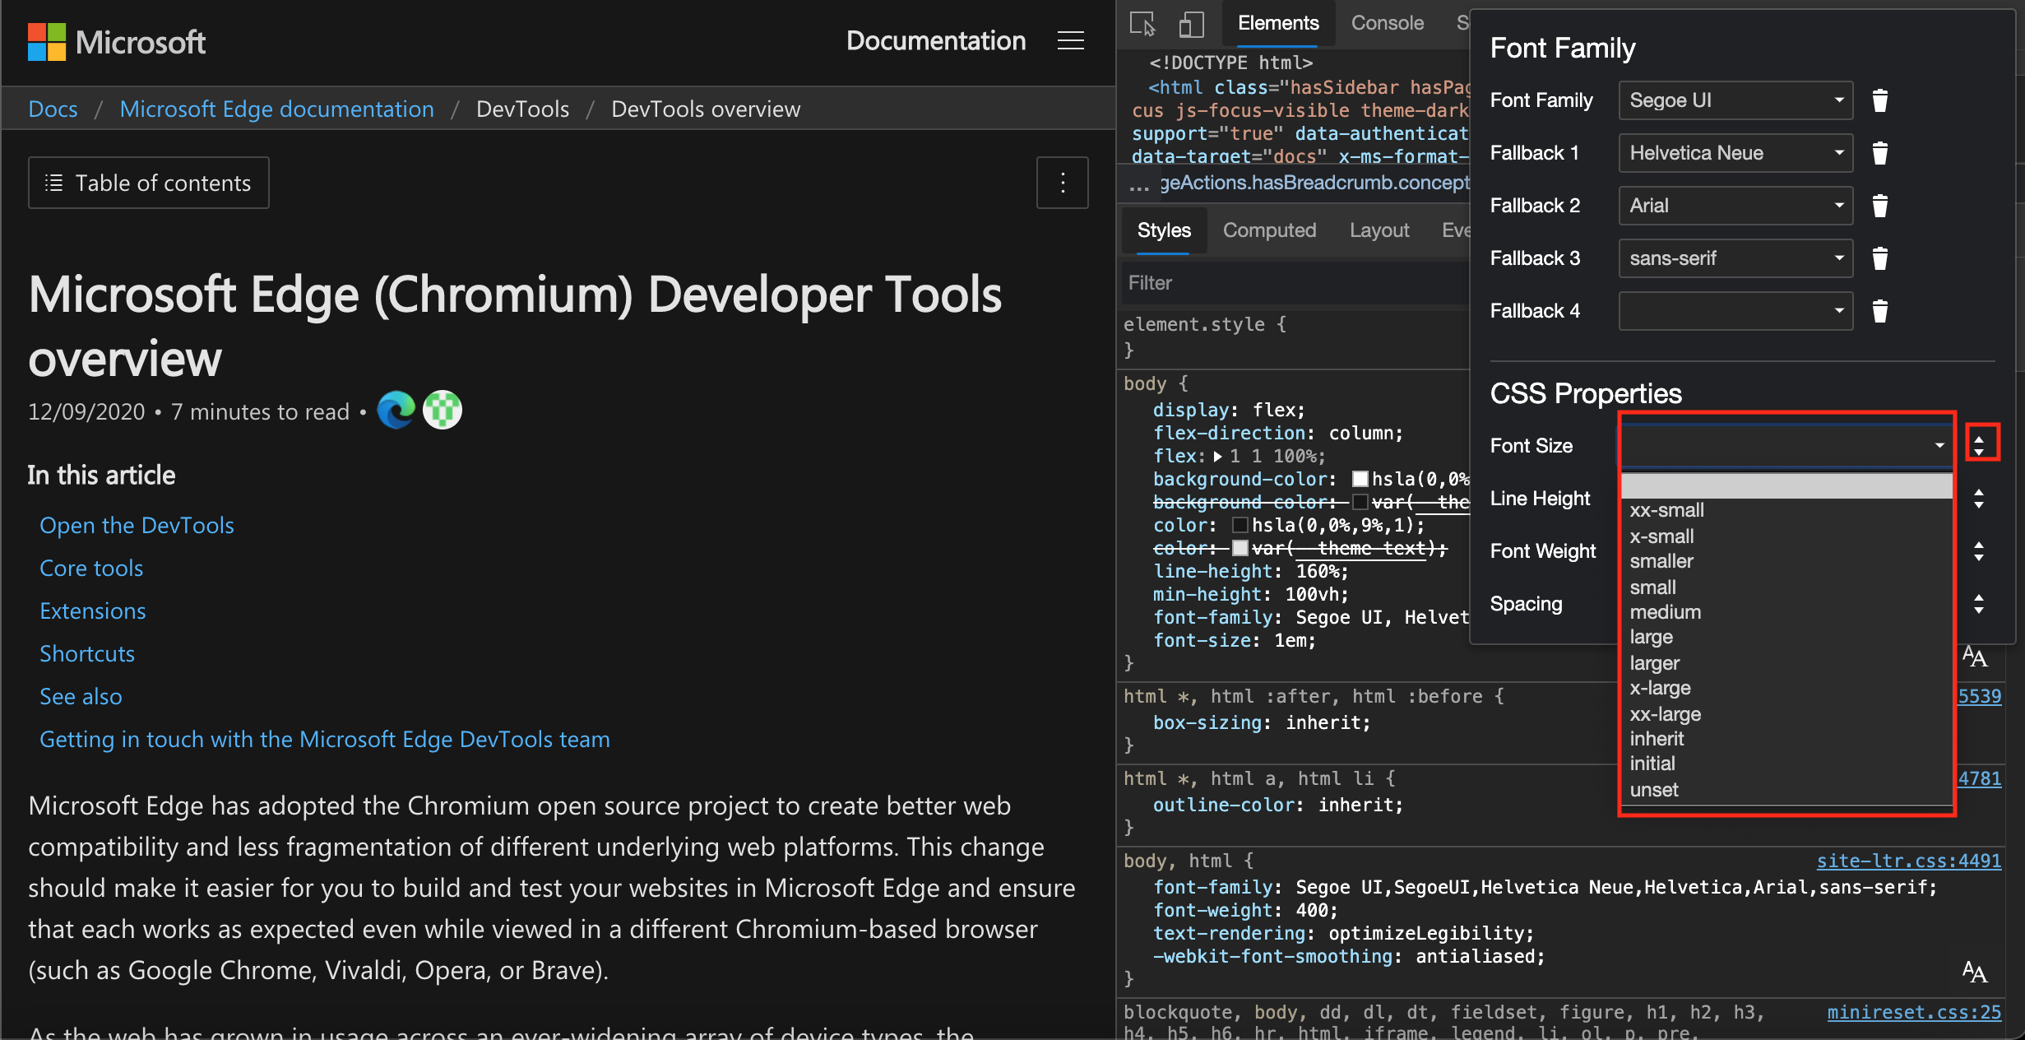The width and height of the screenshot is (2025, 1040).
Task: Click the Table of contents toggle button
Action: [148, 183]
